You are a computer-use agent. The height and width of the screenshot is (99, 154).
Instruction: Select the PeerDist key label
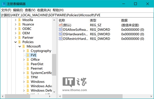pyautogui.click(x=37, y=64)
